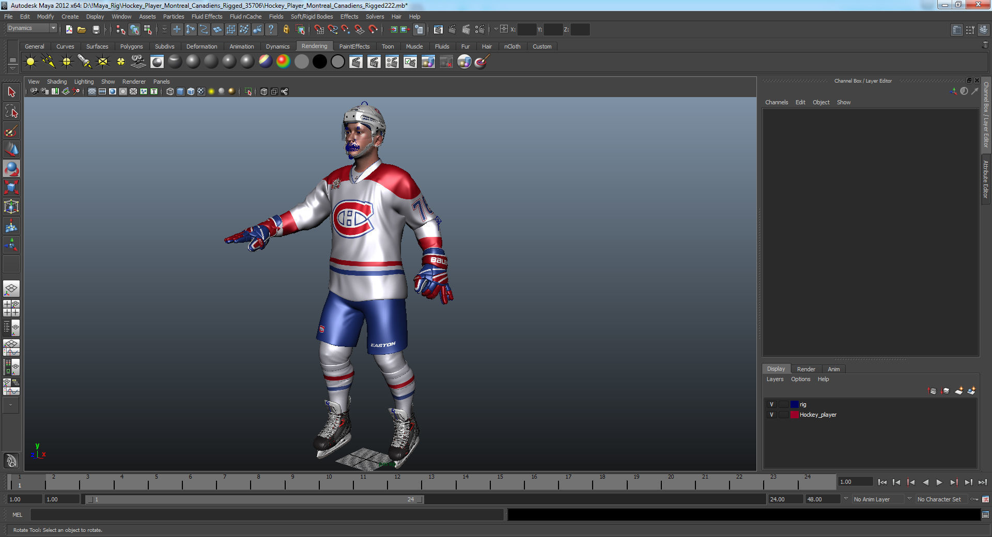Image resolution: width=992 pixels, height=537 pixels.
Task: Select the Move tool cone icon
Action: point(11,150)
